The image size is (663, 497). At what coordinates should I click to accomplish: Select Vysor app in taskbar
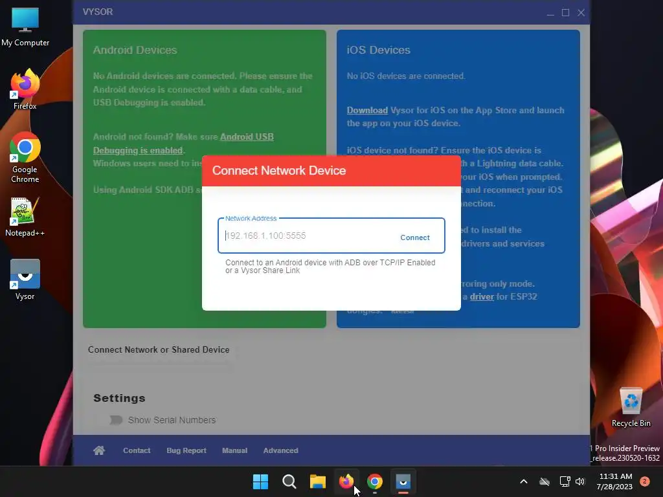(403, 481)
